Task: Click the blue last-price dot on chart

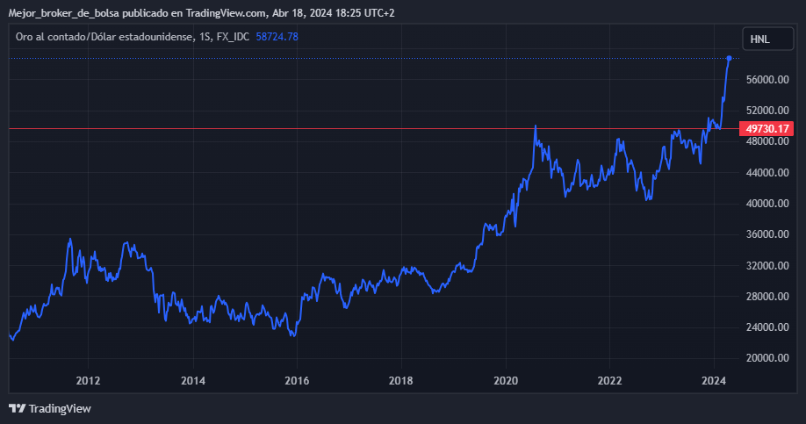Action: pos(729,58)
